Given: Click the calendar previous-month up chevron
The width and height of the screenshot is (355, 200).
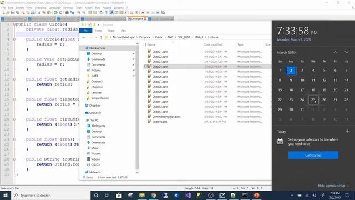Looking at the screenshot, I should (x=335, y=52).
